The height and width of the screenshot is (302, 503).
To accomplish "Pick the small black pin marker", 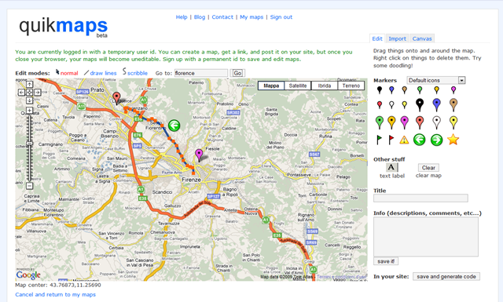I will click(380, 90).
